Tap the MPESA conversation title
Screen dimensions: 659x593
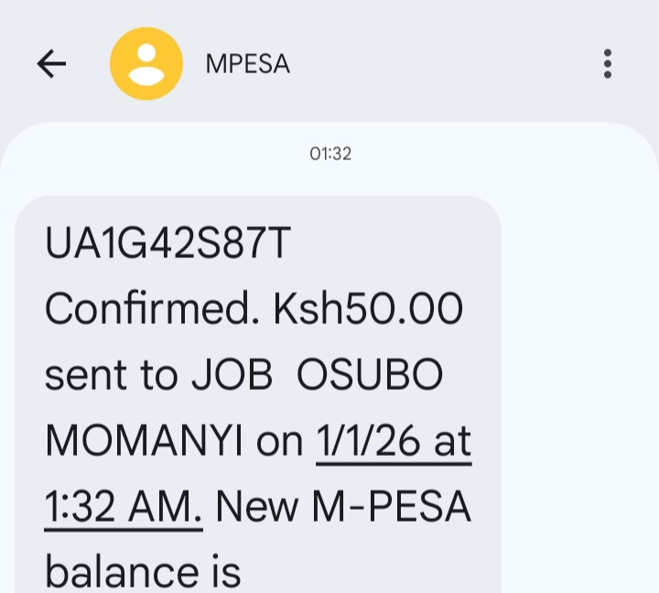[x=247, y=64]
